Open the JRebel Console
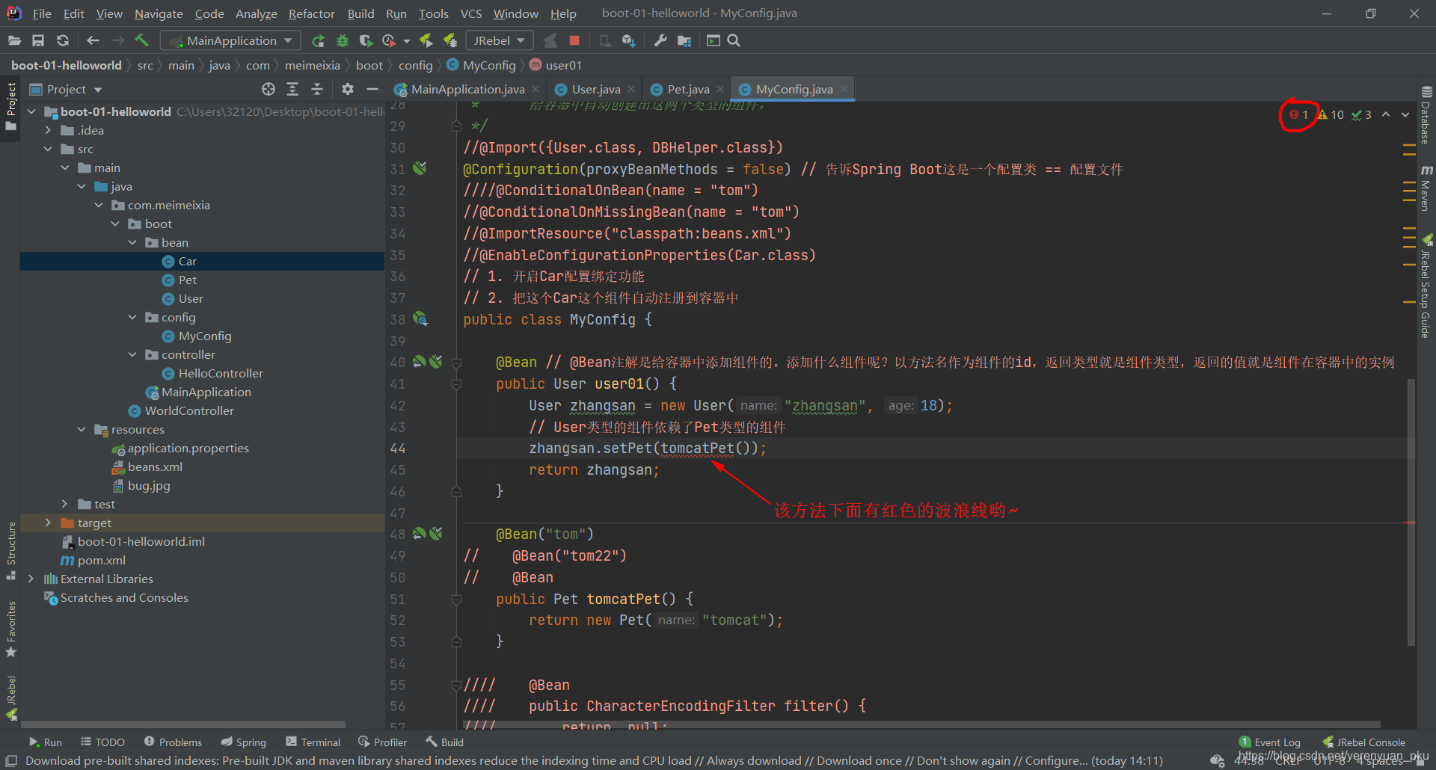Screen dimensions: 1436x770 pyautogui.click(x=1363, y=742)
